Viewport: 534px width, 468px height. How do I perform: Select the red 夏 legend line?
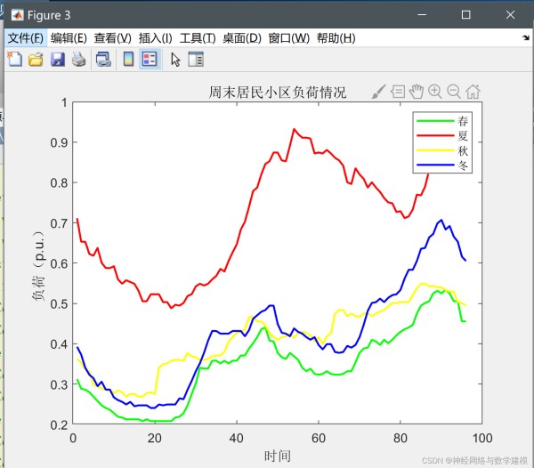435,135
